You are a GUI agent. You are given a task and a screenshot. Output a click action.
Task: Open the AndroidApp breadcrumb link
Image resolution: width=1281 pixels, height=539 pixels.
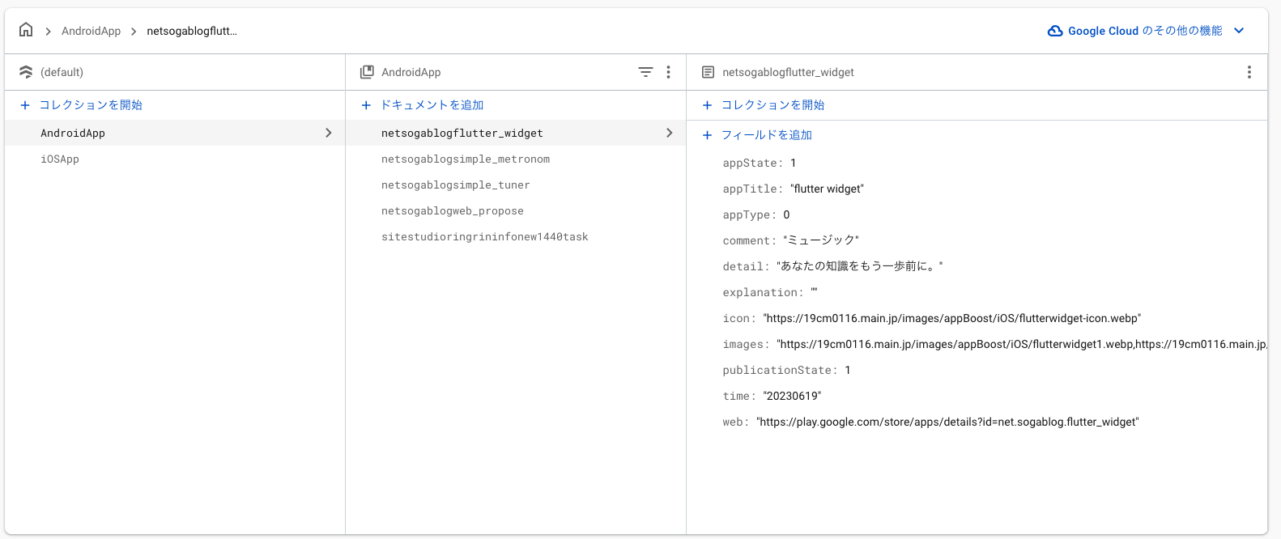pyautogui.click(x=91, y=31)
